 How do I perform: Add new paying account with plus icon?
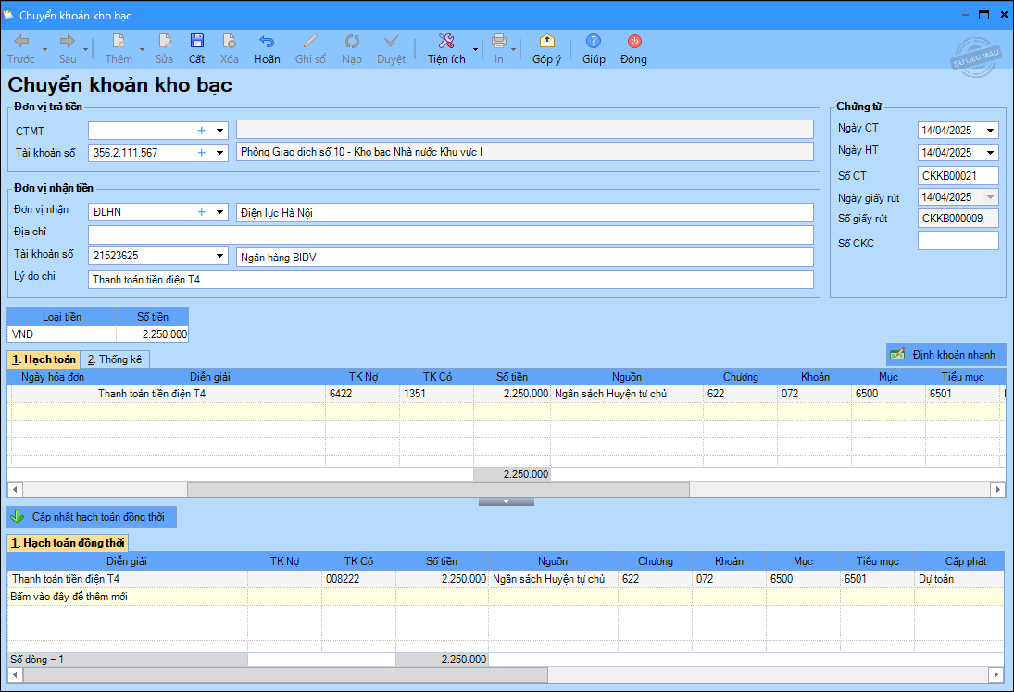pos(202,153)
